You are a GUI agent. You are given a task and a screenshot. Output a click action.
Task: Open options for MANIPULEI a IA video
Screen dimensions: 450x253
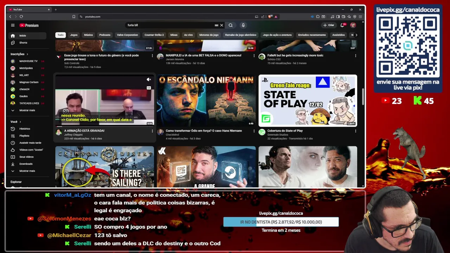pyautogui.click(x=254, y=56)
